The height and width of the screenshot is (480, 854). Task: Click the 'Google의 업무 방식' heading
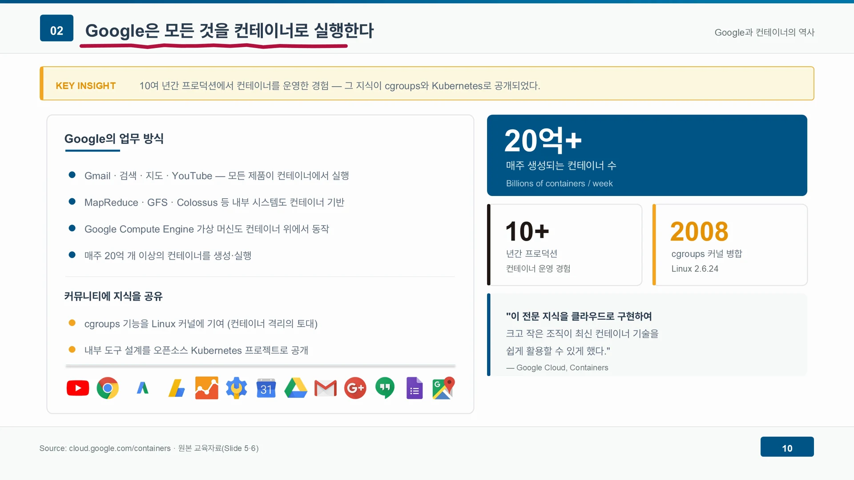pos(114,139)
